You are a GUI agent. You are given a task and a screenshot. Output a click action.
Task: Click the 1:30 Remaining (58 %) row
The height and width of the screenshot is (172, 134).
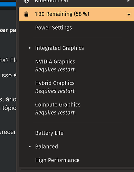76,14
